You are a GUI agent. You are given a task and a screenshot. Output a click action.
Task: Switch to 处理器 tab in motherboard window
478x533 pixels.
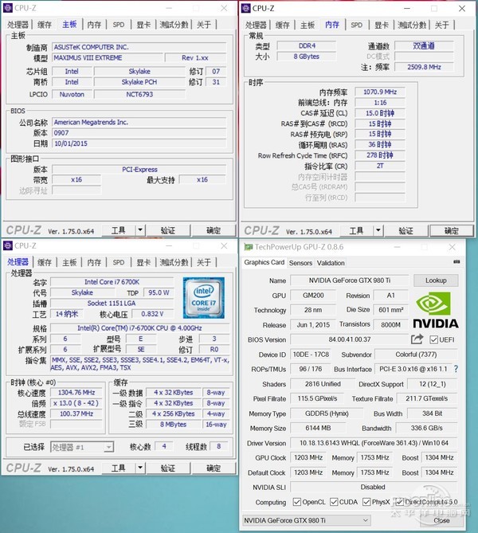pos(18,25)
